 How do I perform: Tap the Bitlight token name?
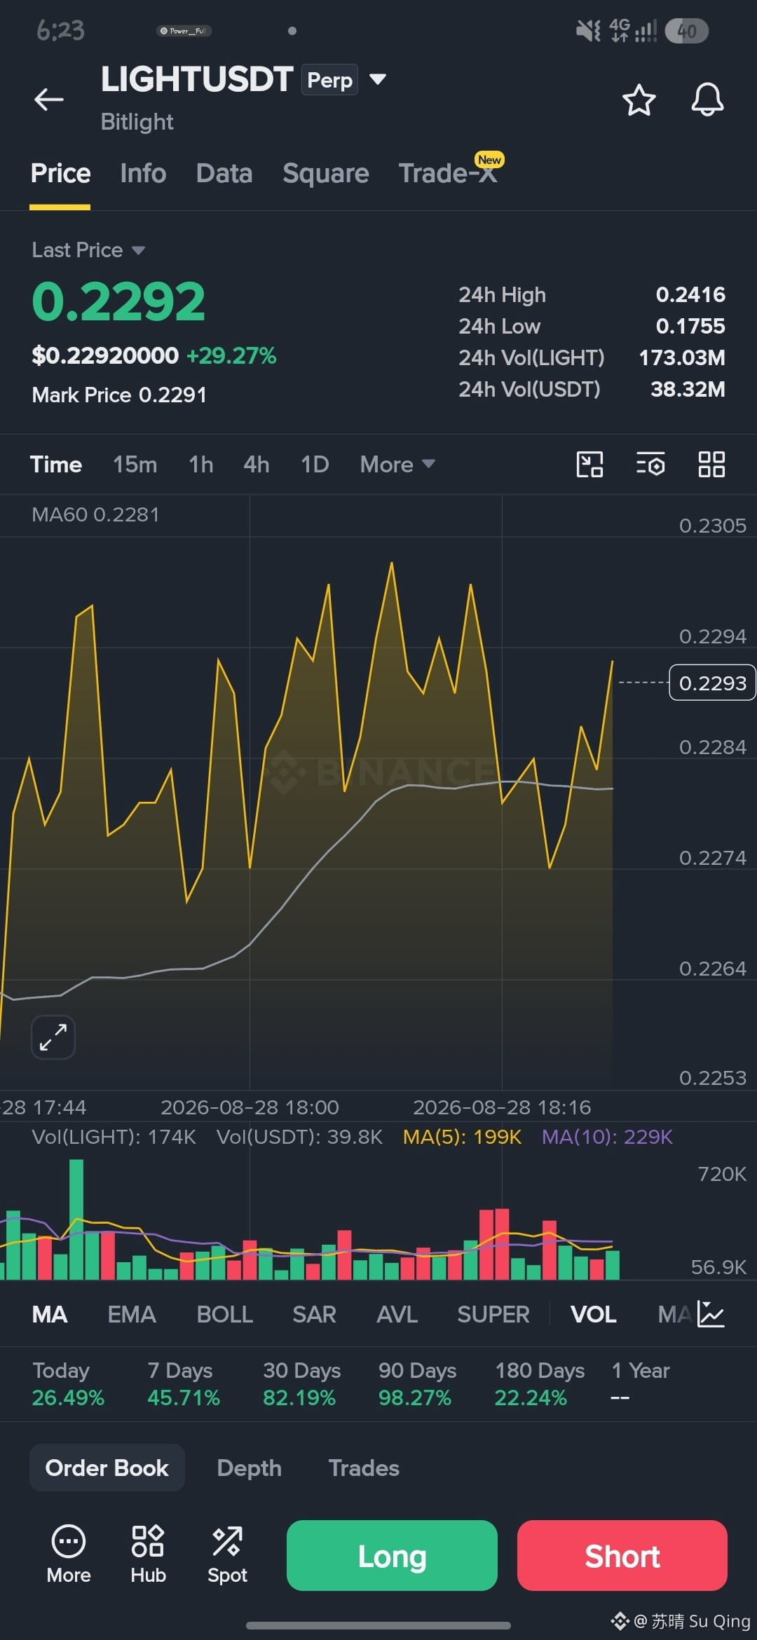click(x=137, y=121)
